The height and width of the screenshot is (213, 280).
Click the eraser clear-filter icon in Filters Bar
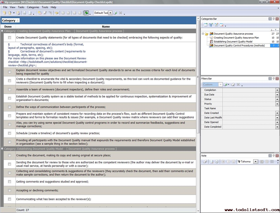(x=233, y=85)
